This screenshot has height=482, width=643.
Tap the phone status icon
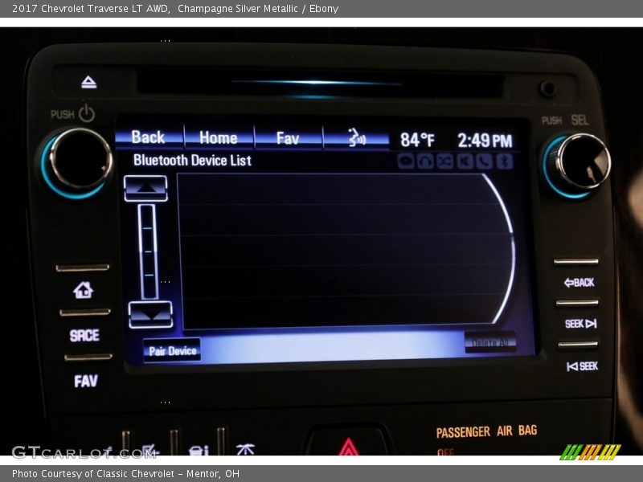485,161
